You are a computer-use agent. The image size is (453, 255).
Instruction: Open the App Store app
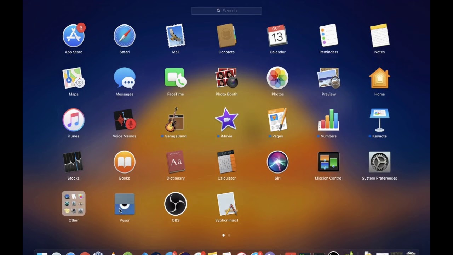click(74, 36)
